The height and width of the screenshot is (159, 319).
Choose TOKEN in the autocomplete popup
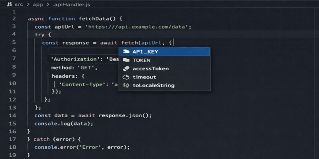point(141,60)
